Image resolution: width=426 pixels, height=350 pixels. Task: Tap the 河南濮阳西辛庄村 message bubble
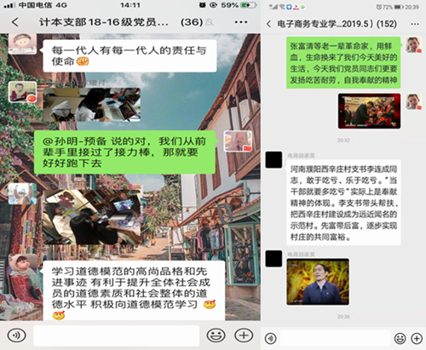click(x=343, y=203)
